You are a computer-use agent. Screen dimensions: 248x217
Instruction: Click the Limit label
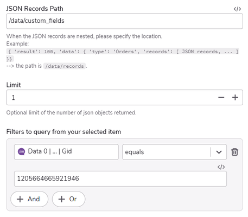point(14,85)
